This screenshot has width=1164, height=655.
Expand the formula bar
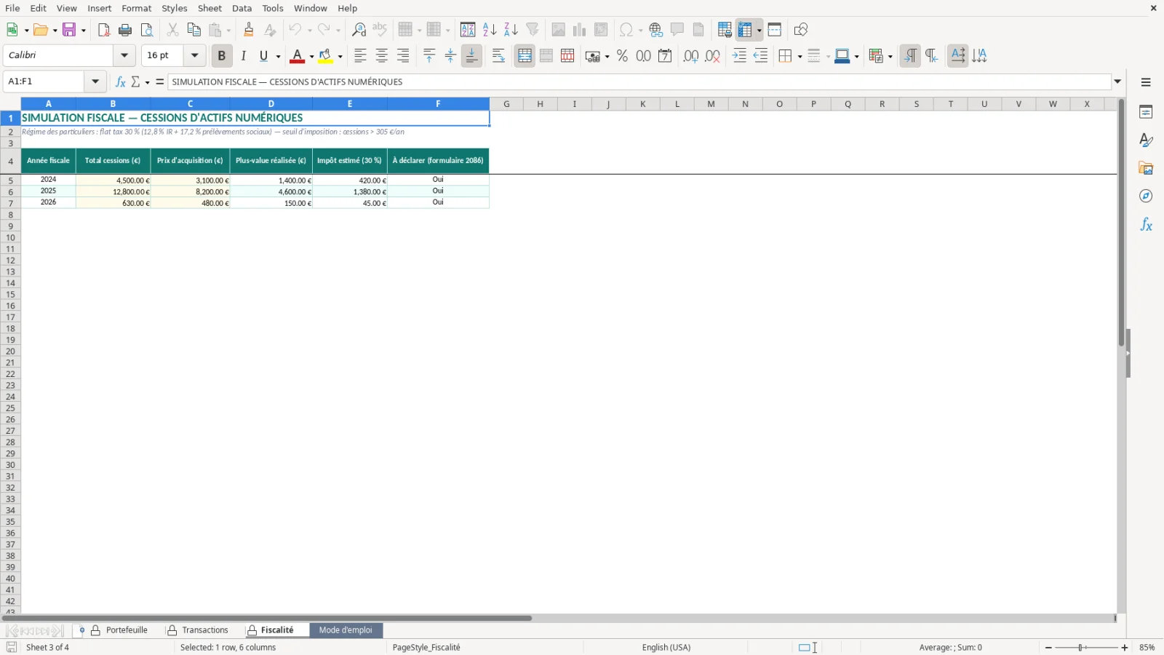click(x=1117, y=82)
